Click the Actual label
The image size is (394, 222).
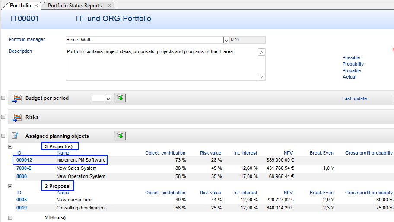tap(349, 77)
